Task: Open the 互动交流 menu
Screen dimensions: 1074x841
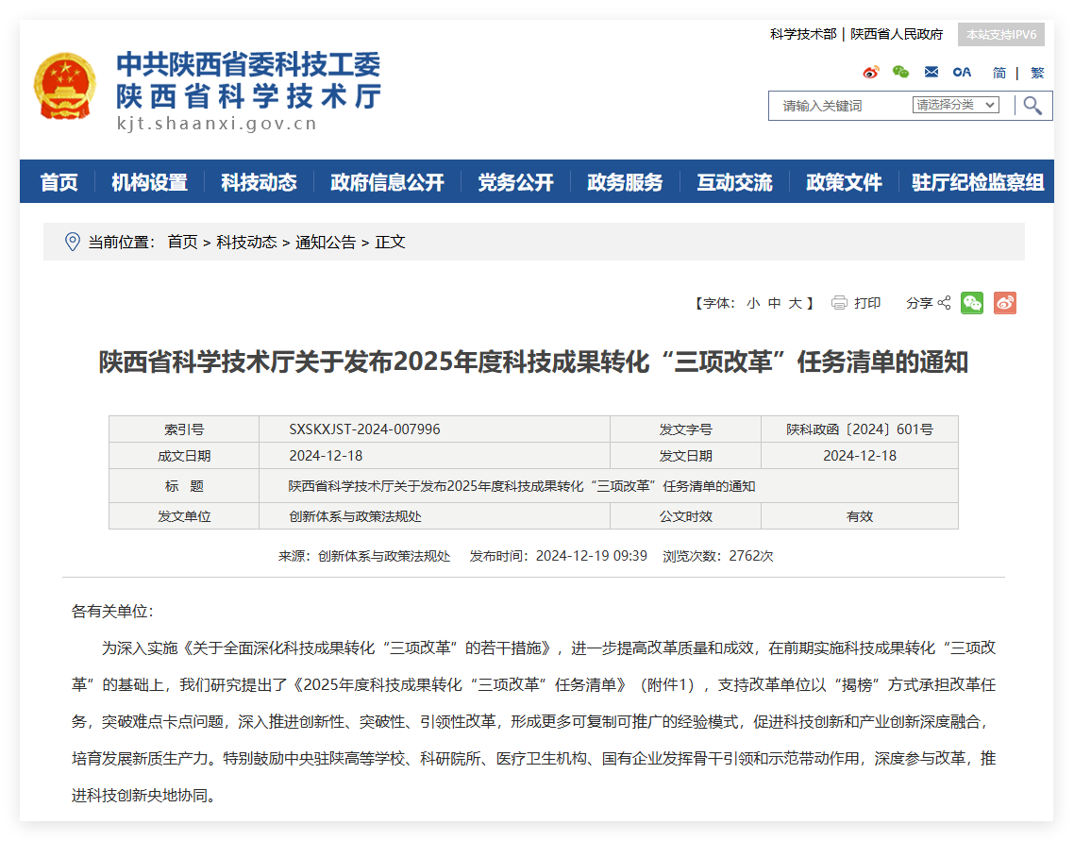Action: coord(734,182)
